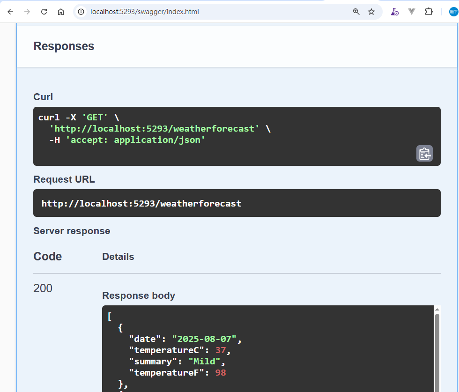Click the "Mild" summary value
The image size is (459, 392).
click(x=205, y=362)
